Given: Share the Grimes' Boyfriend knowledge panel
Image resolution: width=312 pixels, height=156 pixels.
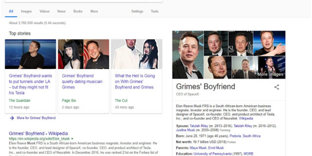Looking at the screenshot, I should (x=277, y=87).
